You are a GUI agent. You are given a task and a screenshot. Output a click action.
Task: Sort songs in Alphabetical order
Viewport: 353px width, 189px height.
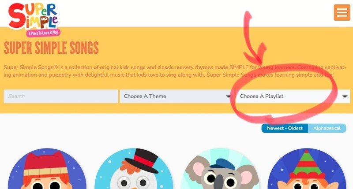point(327,128)
